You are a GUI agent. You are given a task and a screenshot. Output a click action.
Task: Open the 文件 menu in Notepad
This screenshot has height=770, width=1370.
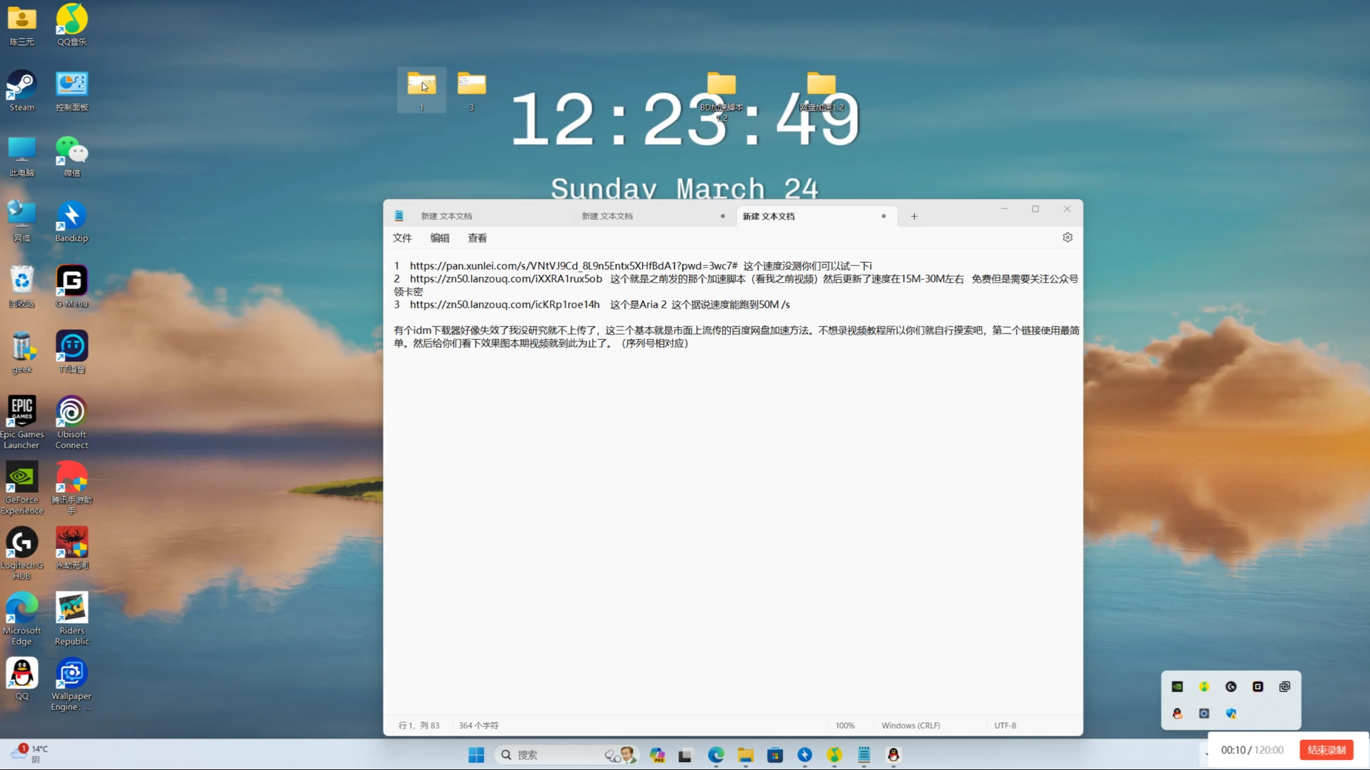click(x=402, y=238)
